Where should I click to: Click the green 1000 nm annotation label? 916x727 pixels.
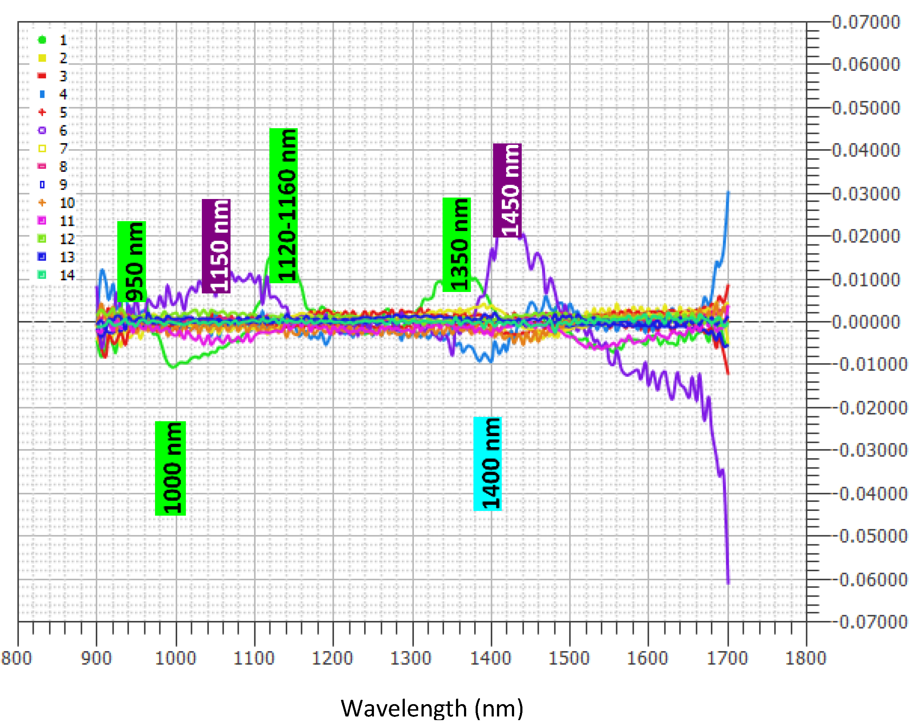(x=170, y=468)
